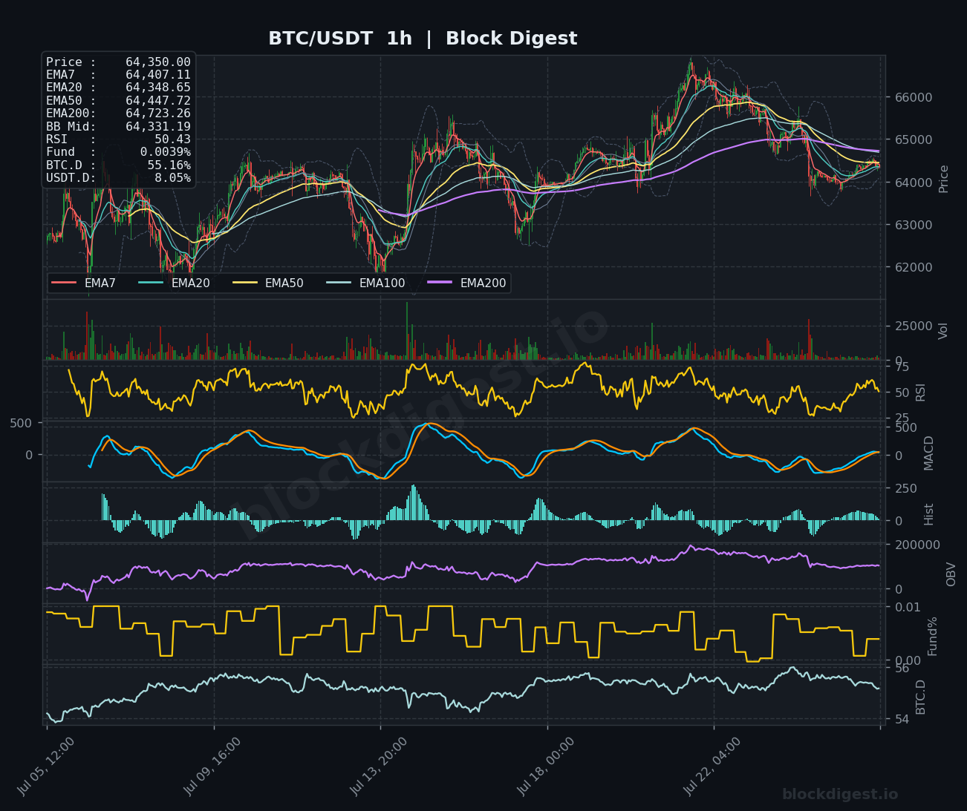Click the EMA20 legend entry
Screen dimensions: 967x811
[175, 283]
